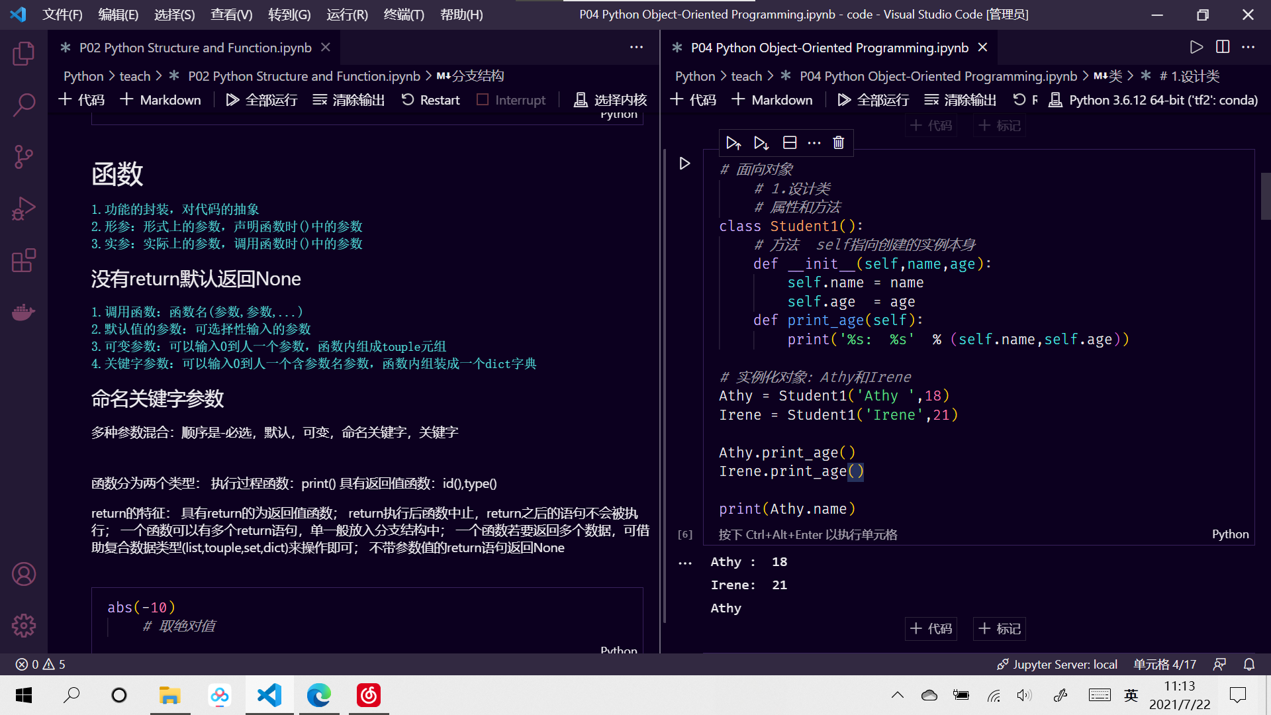Open the Explorer view in activity bar

[x=24, y=54]
